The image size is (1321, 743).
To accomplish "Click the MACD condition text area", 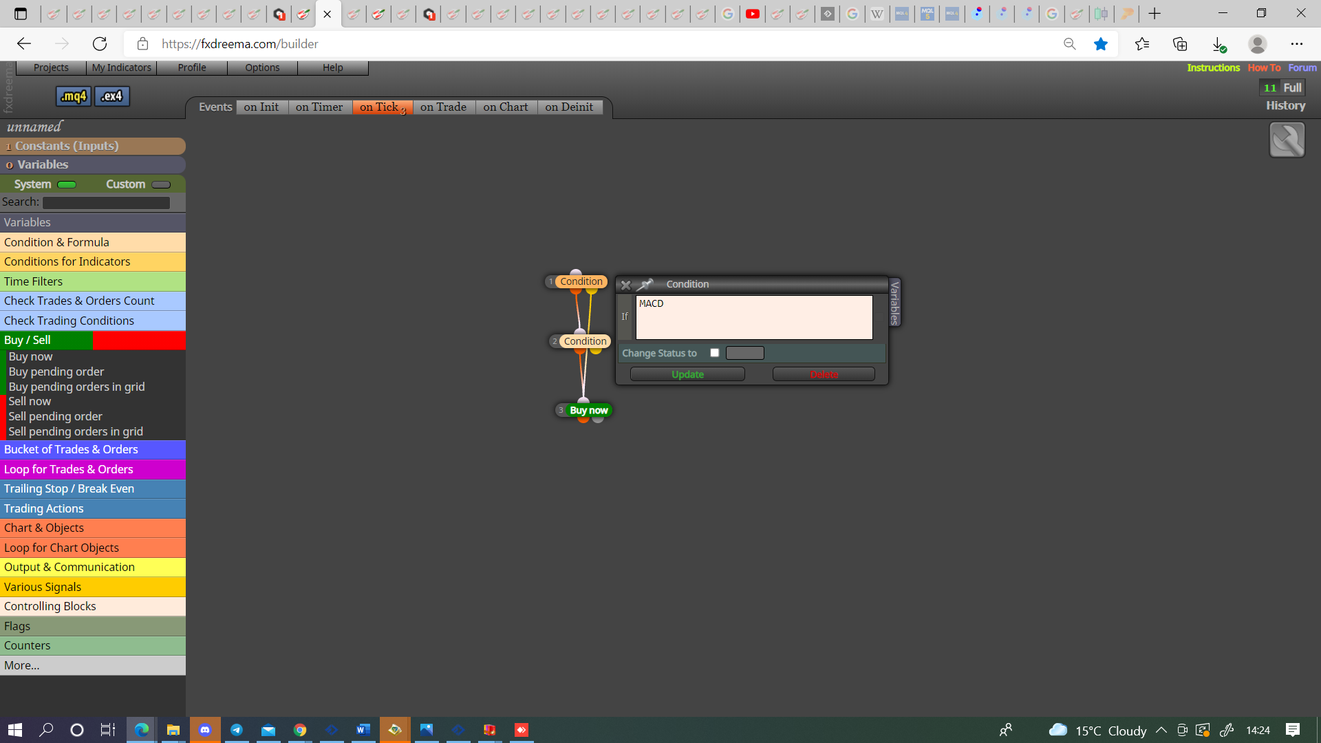I will (754, 317).
